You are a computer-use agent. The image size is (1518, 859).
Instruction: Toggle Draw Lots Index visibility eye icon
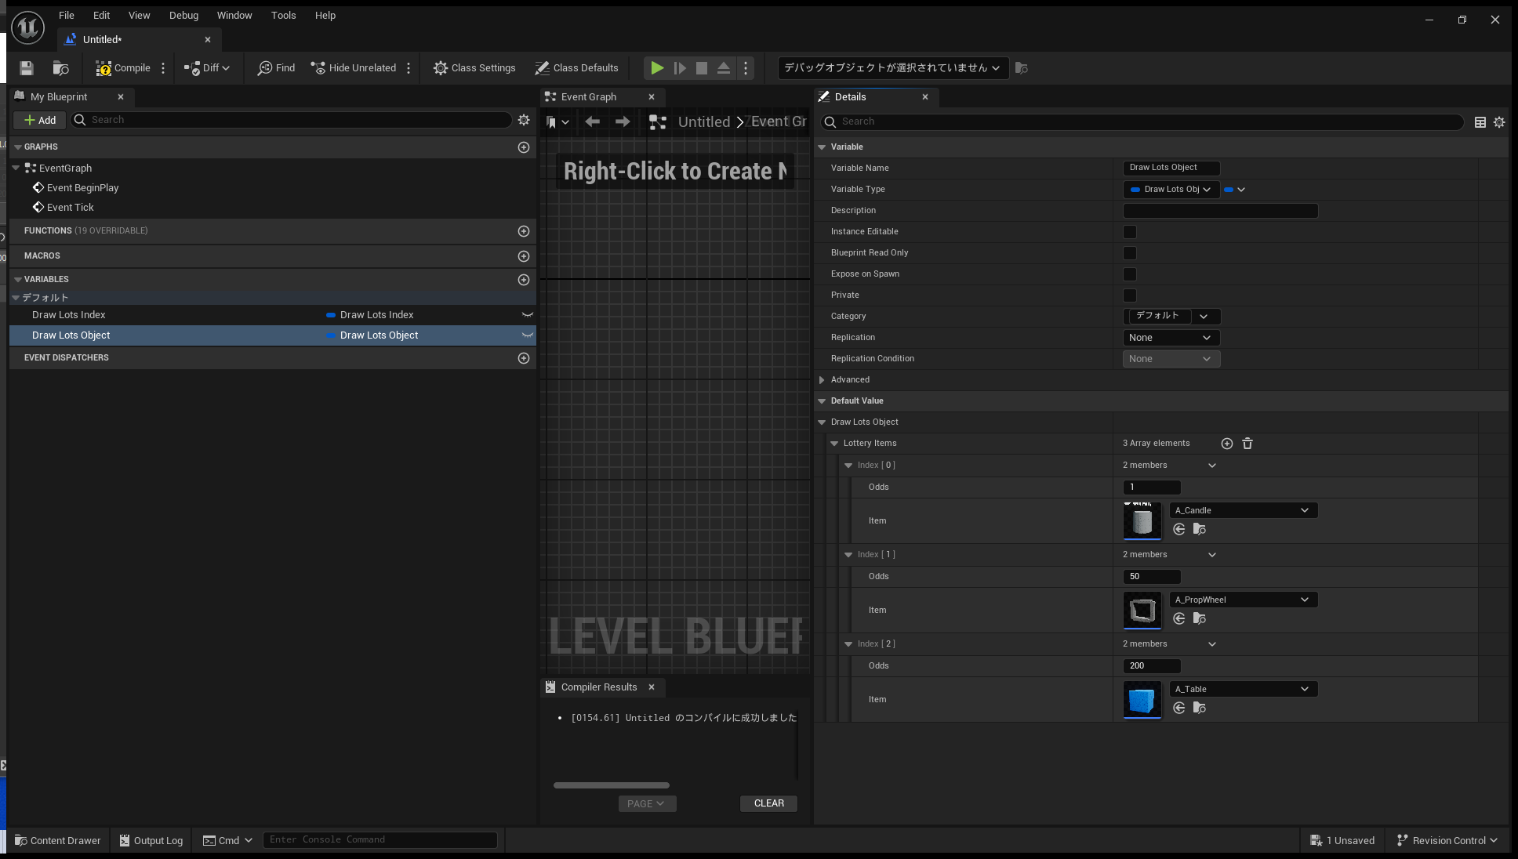pyautogui.click(x=528, y=315)
